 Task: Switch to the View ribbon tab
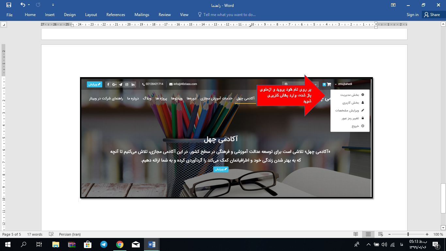tap(184, 15)
